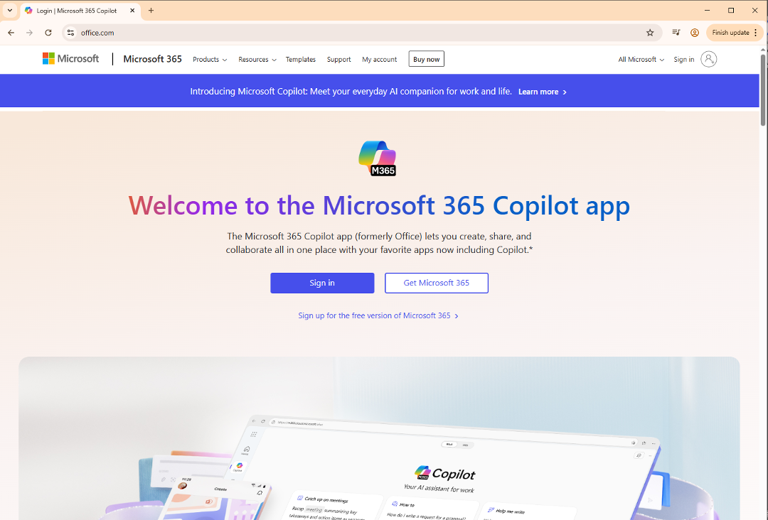Click the Microsoft logo in header
The image size is (768, 520).
click(x=70, y=59)
